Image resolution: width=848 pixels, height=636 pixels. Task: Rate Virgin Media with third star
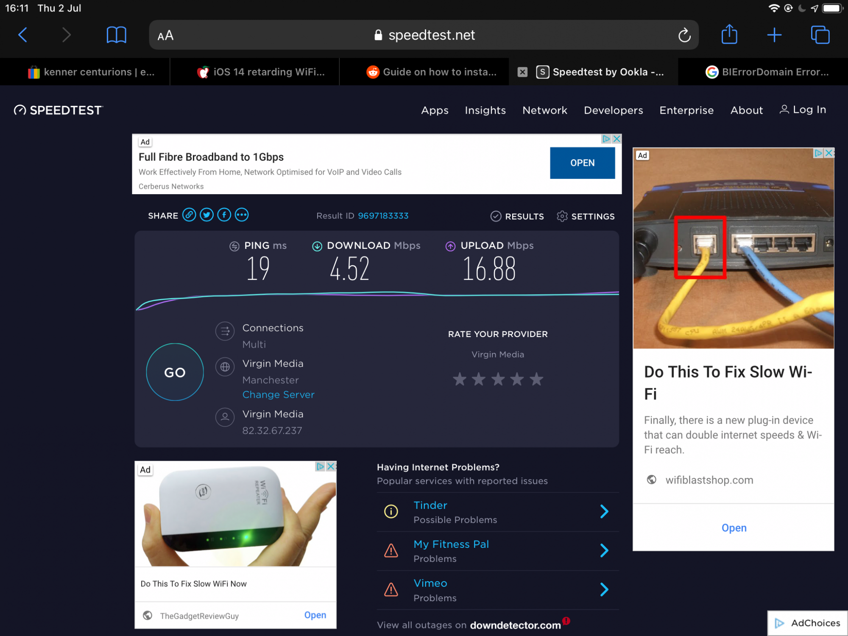point(498,379)
